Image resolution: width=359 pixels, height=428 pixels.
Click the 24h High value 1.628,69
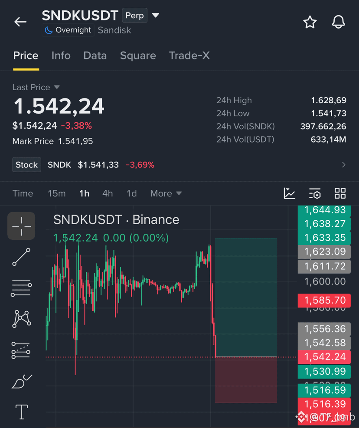[x=329, y=101]
